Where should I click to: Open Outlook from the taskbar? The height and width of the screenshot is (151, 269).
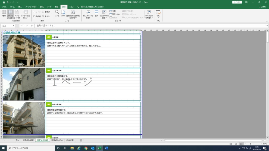coord(93,148)
